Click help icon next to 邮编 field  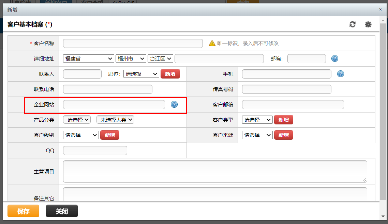point(335,58)
